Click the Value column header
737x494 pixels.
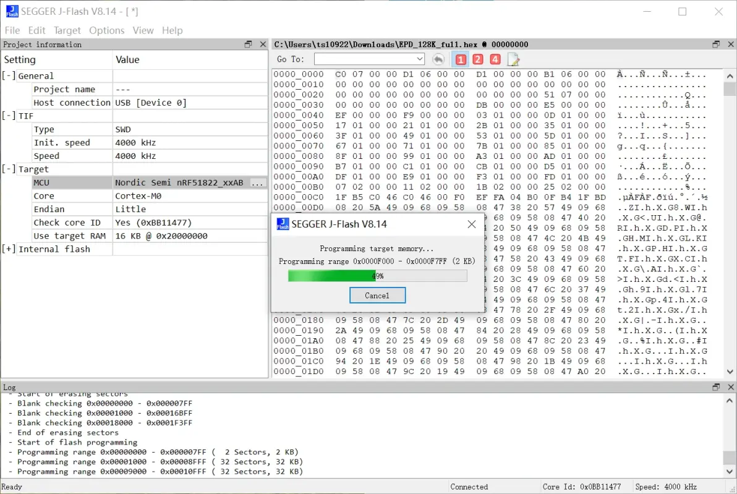click(190, 60)
